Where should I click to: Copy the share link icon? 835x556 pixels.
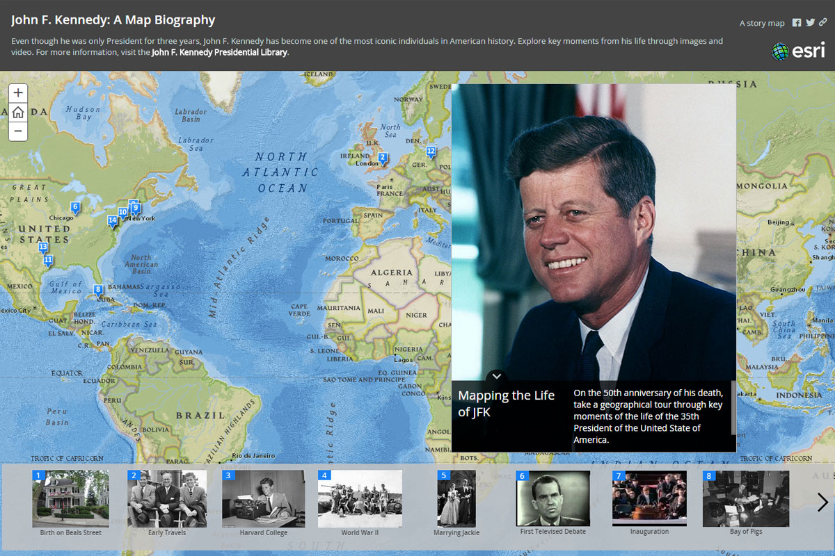pos(822,23)
